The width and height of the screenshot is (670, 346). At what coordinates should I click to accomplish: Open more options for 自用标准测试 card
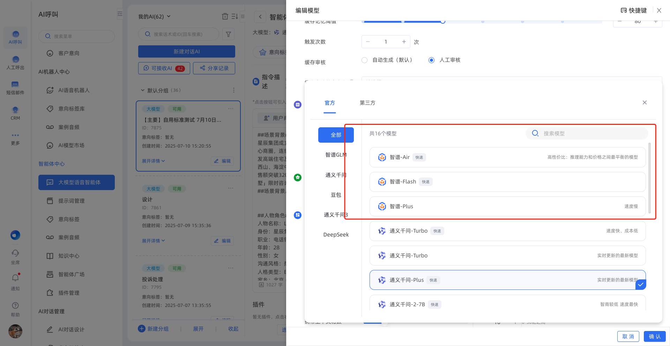tap(231, 109)
